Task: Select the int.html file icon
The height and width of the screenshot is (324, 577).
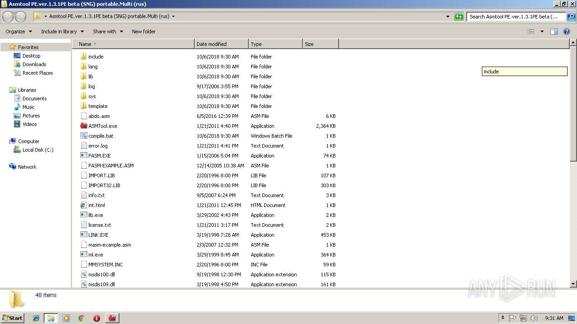Action: [x=83, y=205]
